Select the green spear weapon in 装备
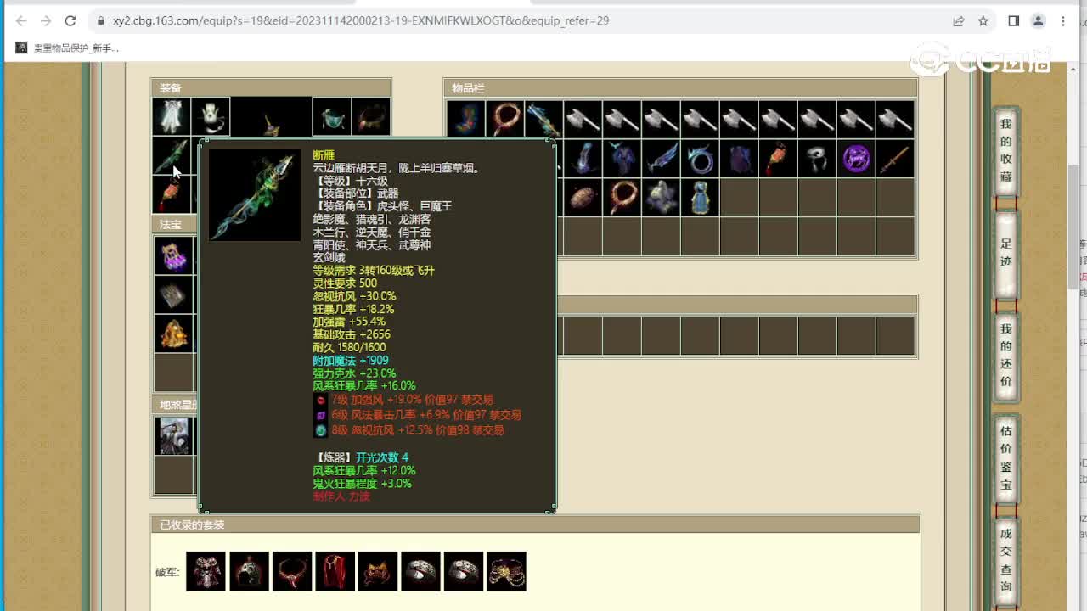The width and height of the screenshot is (1087, 611). (172, 156)
